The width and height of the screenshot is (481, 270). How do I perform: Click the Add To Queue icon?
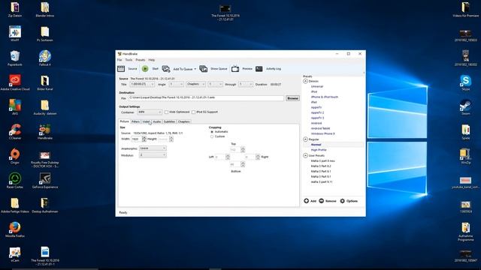(x=166, y=69)
